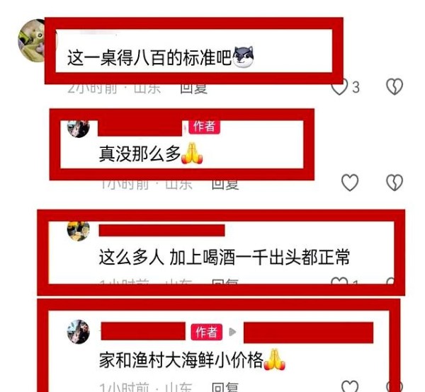
Task: Like the comment about 八百的标准
Action: (x=339, y=87)
